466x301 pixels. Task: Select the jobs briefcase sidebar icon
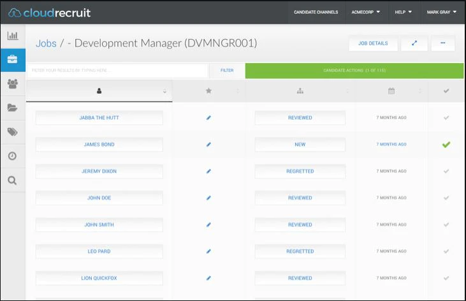(13, 59)
